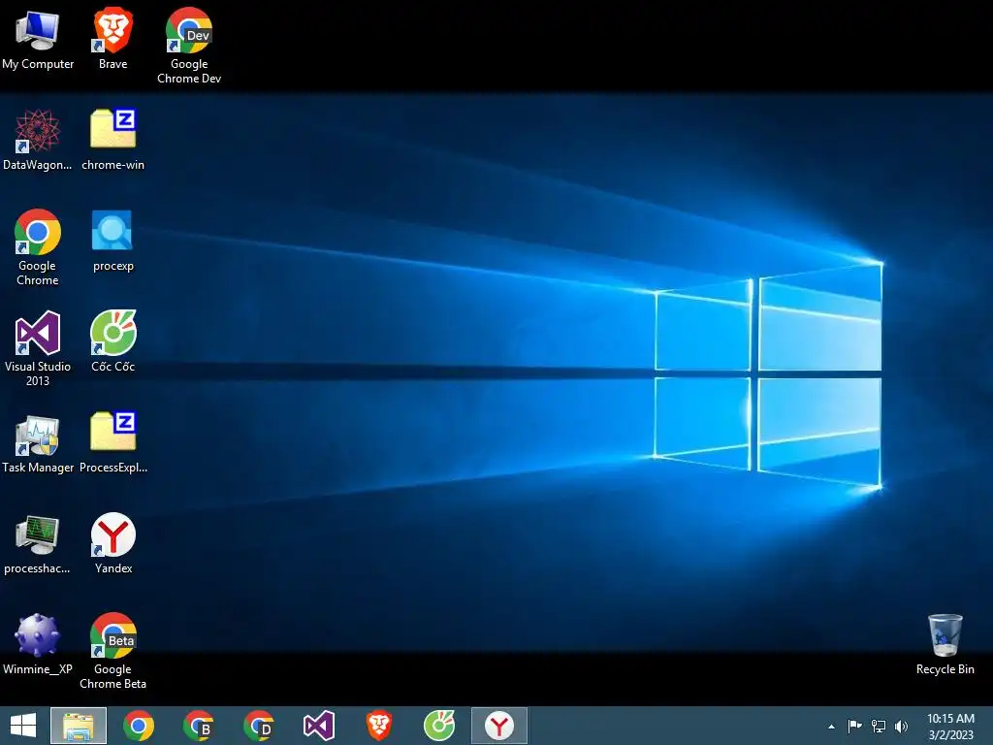Select the Brave browser desktop shortcut
Image resolution: width=993 pixels, height=745 pixels.
(x=112, y=40)
